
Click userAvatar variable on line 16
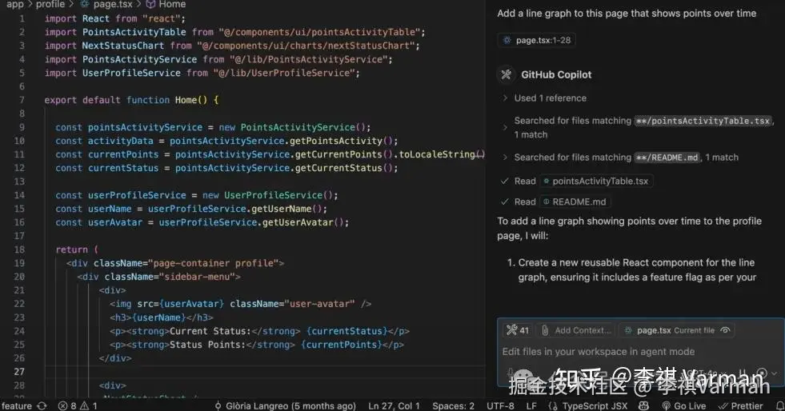pos(115,222)
